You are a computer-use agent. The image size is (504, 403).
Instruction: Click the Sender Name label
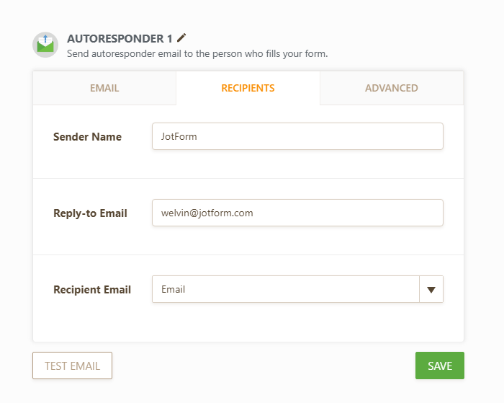point(87,137)
